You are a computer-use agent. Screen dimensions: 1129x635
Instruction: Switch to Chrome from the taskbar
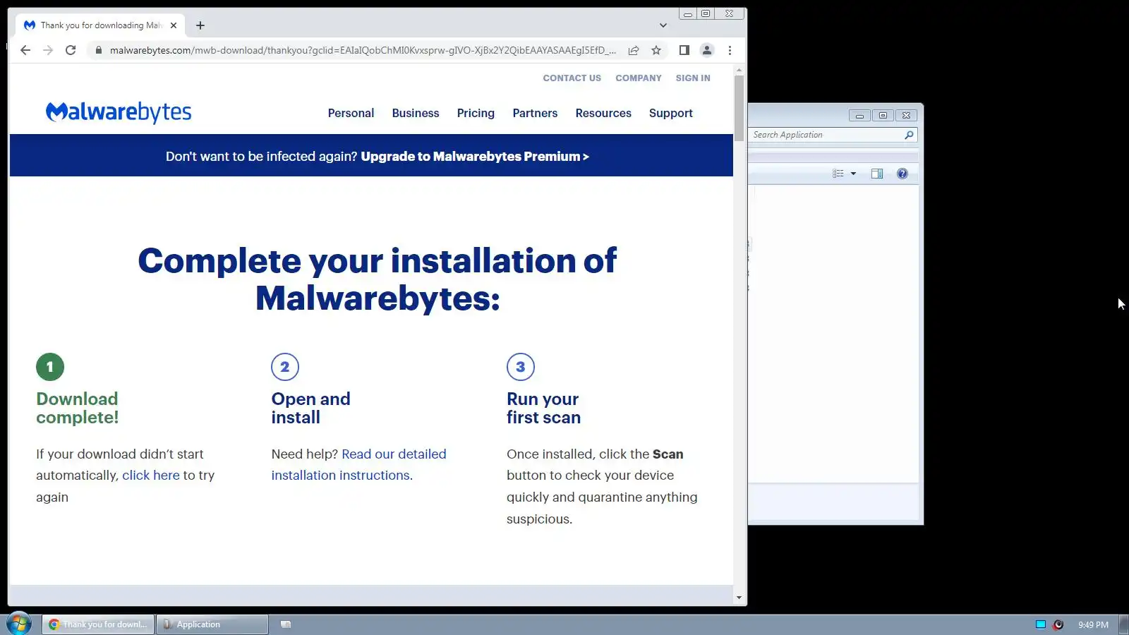tap(98, 624)
